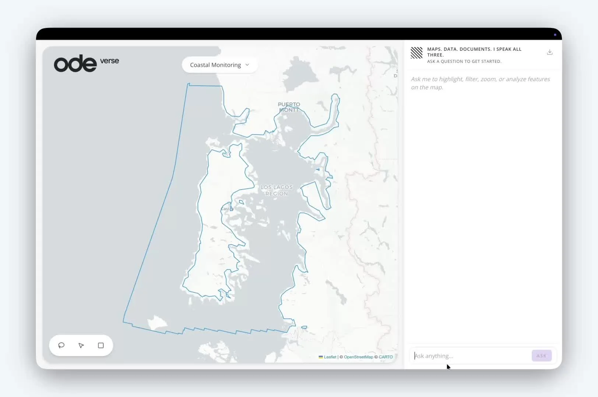Click the ASK button
The height and width of the screenshot is (397, 598).
pyautogui.click(x=541, y=355)
